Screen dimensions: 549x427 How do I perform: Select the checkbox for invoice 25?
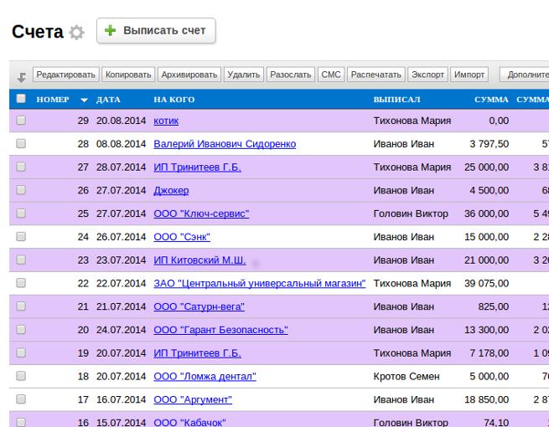click(x=21, y=213)
